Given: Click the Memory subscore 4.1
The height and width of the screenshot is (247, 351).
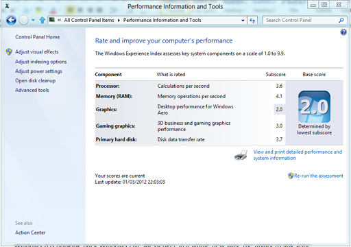Looking at the screenshot, I should pos(279,96).
